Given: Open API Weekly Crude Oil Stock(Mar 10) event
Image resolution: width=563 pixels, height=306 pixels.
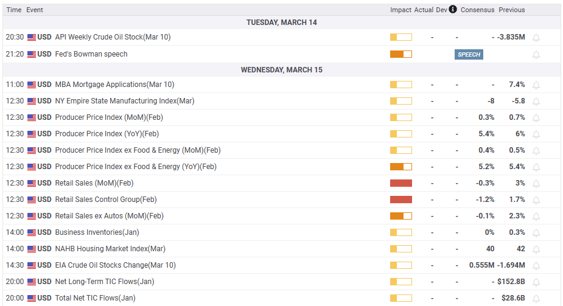Looking at the screenshot, I should point(113,37).
